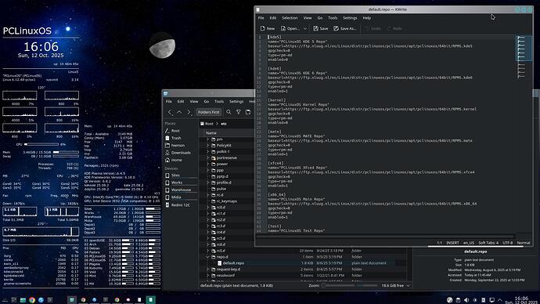This screenshot has width=540, height=304.
Task: Click the INSERT mode indicator in KWrite status bar
Action: pos(452,243)
